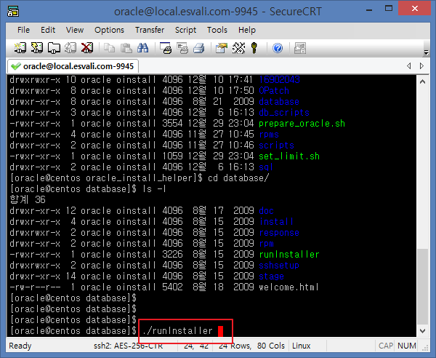Click the NUM indicator in status bar
The height and width of the screenshot is (358, 436).
[406, 346]
